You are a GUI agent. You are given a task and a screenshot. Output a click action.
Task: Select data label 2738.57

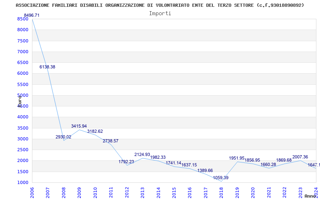coord(111,141)
